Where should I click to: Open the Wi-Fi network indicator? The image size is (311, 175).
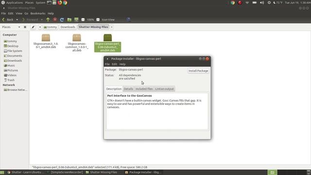click(x=247, y=3)
